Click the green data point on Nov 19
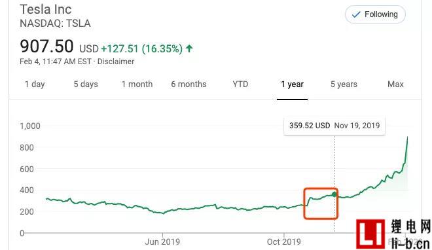Viewport: 432px width, 250px height. pos(334,194)
